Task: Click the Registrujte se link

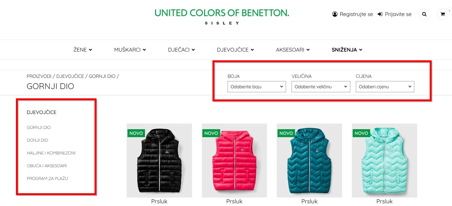Action: coord(356,14)
